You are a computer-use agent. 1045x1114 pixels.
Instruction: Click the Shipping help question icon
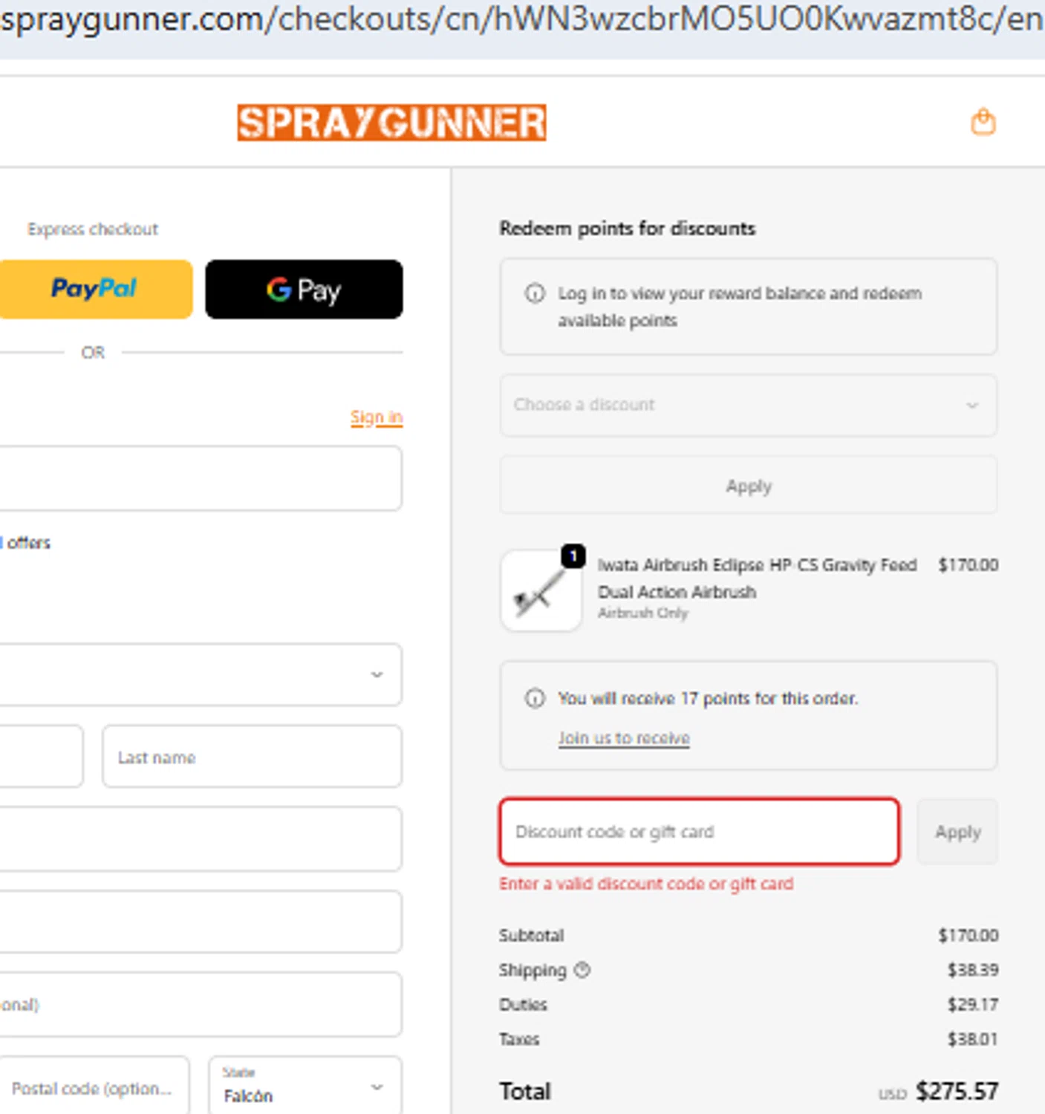(x=582, y=969)
